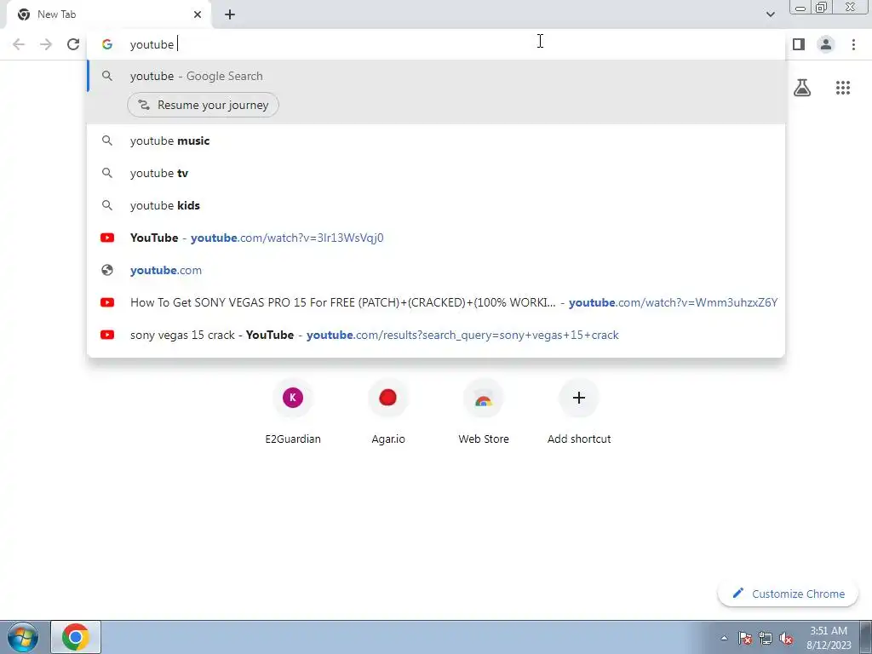This screenshot has width=872, height=654.
Task: Choose the youtube tv suggestion
Action: [x=436, y=173]
